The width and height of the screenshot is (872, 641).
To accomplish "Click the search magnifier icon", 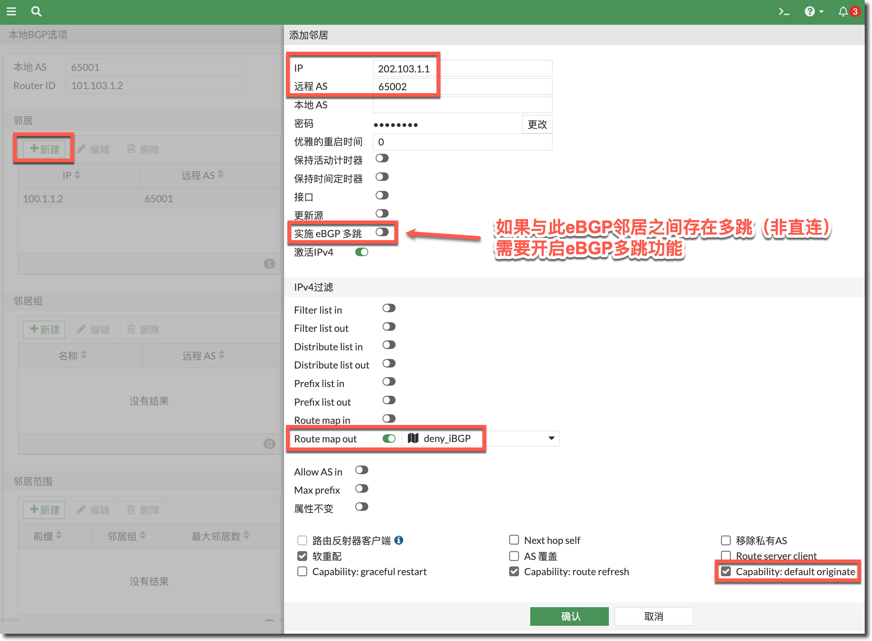I will coord(36,11).
